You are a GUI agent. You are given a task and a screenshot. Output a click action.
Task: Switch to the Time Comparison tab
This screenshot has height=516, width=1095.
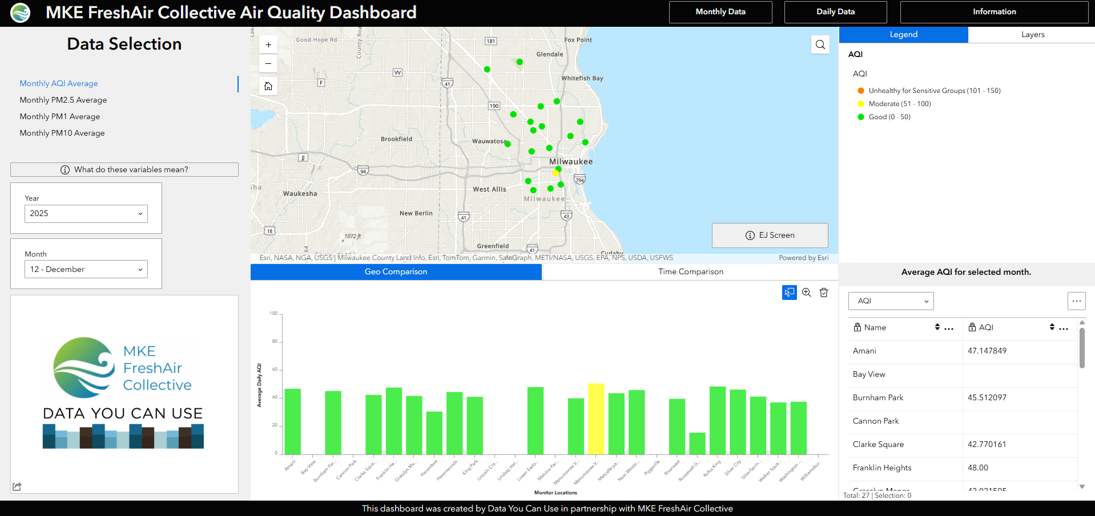coord(690,272)
